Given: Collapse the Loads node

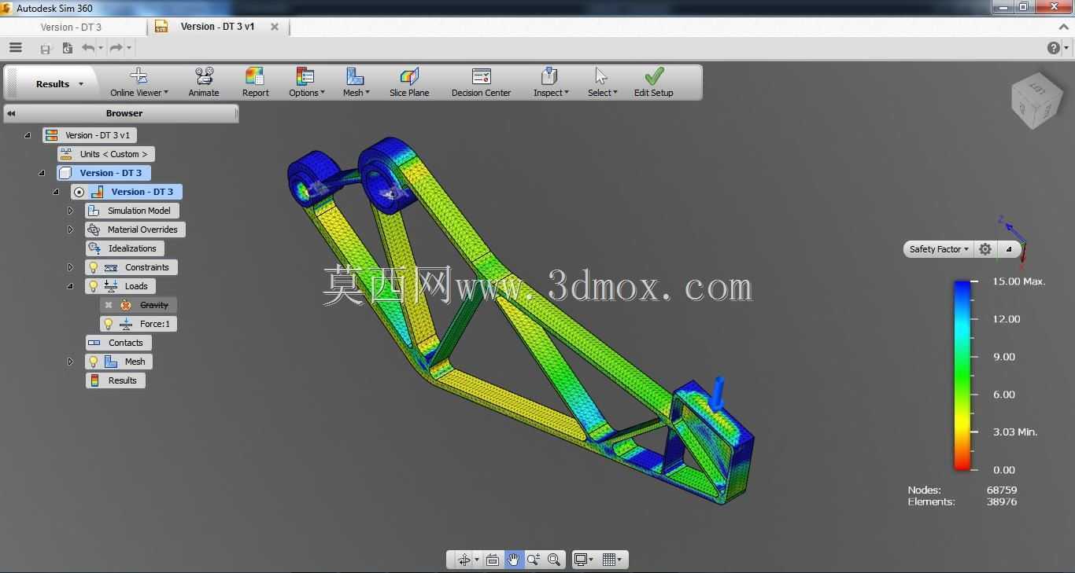Looking at the screenshot, I should pos(70,286).
